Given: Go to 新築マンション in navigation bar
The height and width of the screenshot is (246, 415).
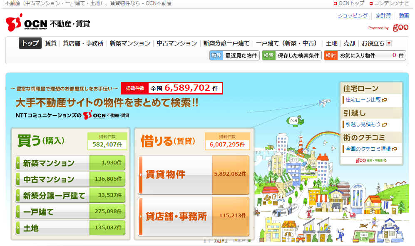Looking at the screenshot, I should click(x=130, y=43).
